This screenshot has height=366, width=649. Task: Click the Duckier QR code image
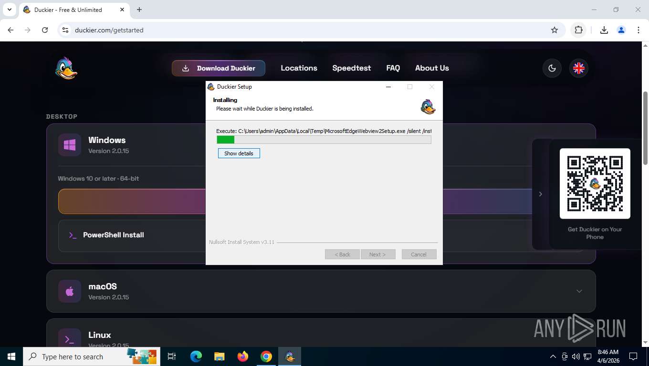(x=595, y=183)
